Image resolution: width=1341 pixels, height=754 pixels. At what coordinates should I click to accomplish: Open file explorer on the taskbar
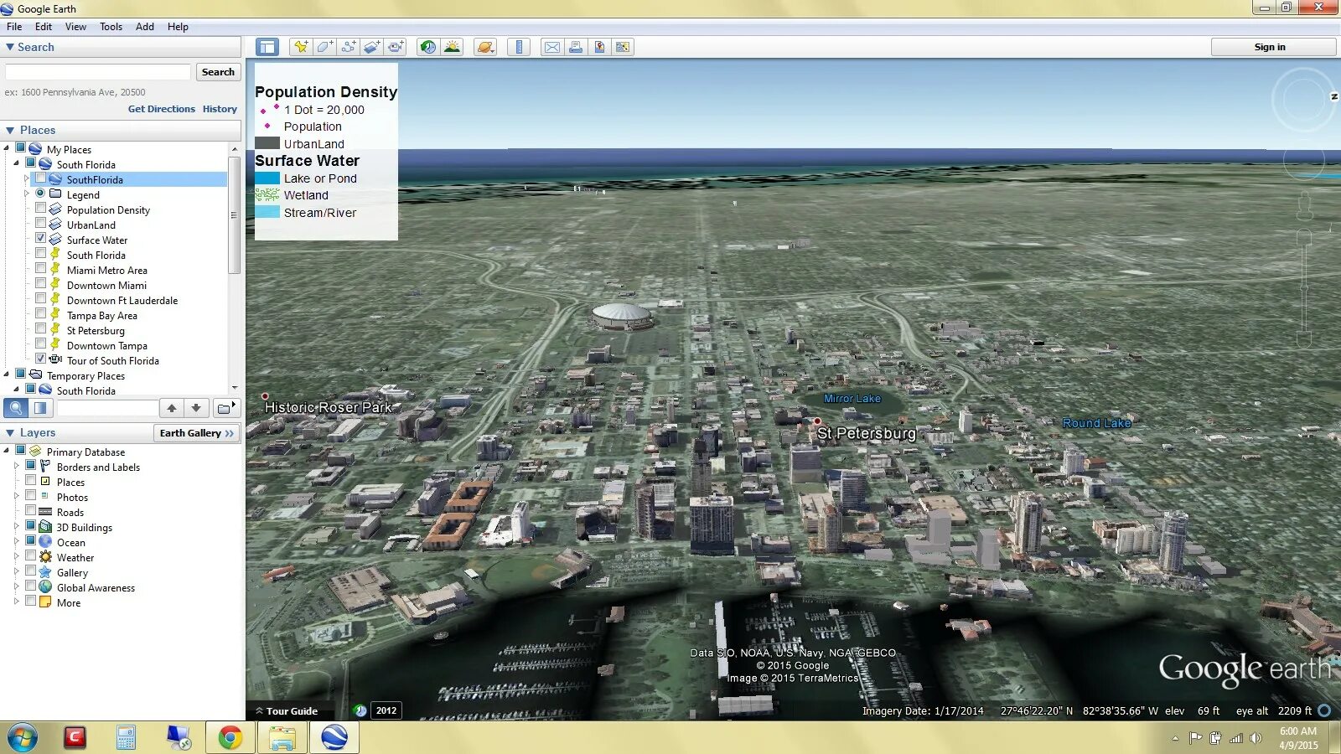[282, 737]
